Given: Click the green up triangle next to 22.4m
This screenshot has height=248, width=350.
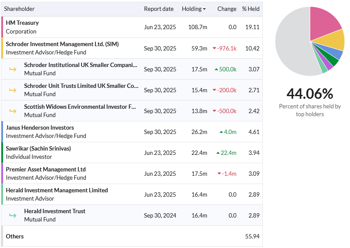Looking at the screenshot, I should click(x=218, y=153).
